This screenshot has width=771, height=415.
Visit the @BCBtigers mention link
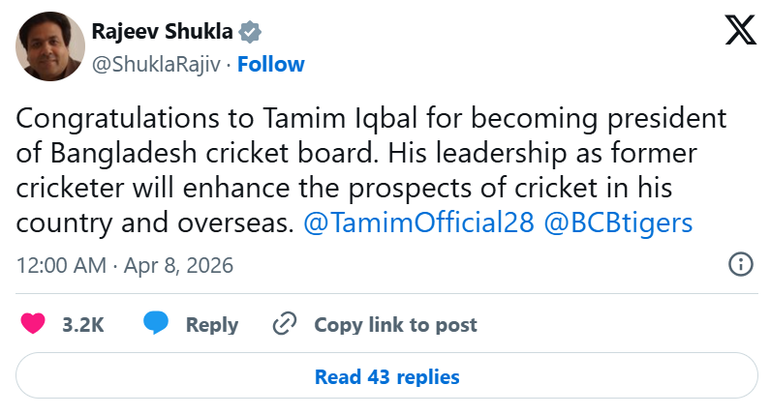point(618,222)
